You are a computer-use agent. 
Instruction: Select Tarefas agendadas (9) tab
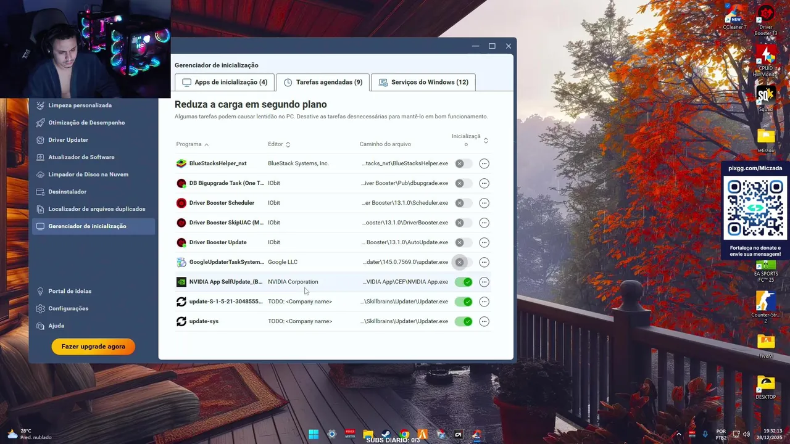pos(323,82)
